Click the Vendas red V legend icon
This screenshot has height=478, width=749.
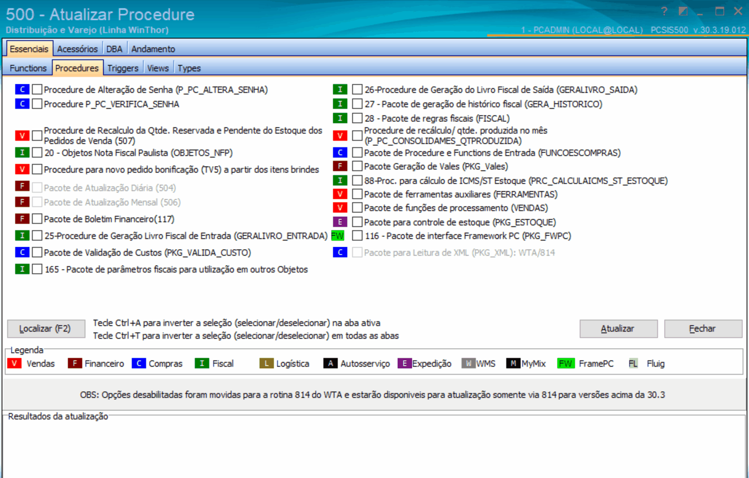pos(14,364)
